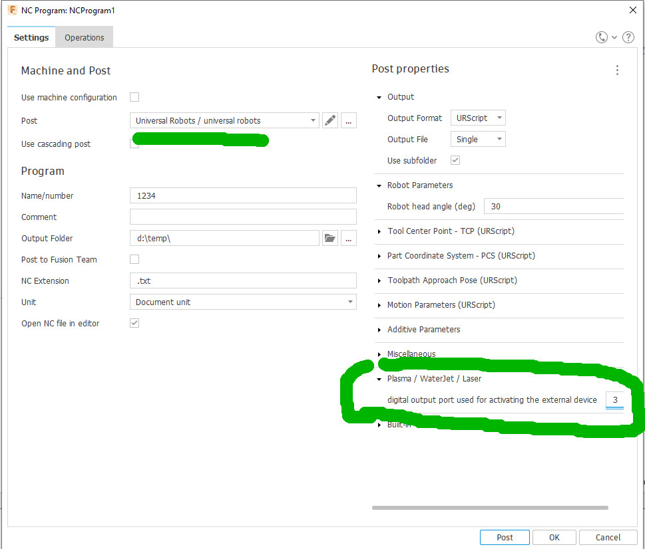The image size is (645, 549).
Task: Browse for a different post processor file
Action: 348,120
